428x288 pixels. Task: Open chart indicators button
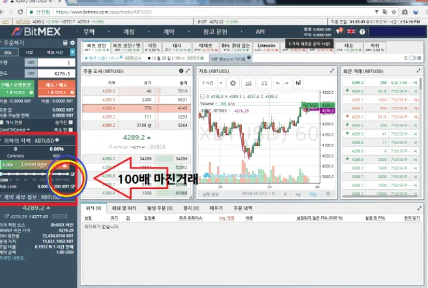[x=248, y=83]
